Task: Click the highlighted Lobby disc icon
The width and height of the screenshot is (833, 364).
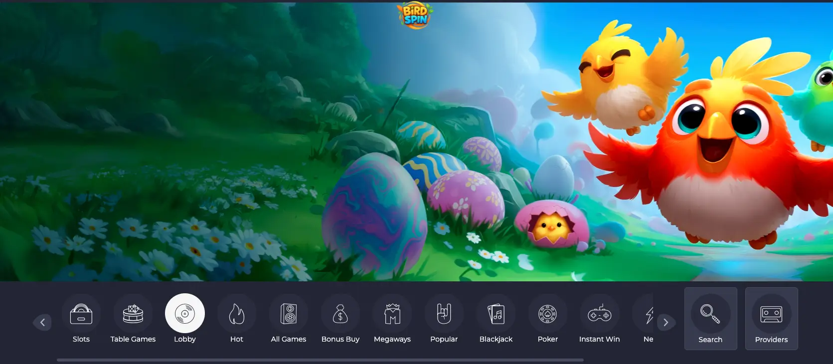Action: pyautogui.click(x=185, y=313)
